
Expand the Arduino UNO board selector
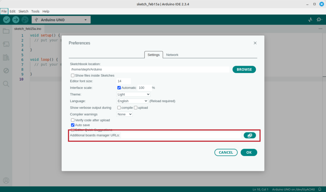pos(61,20)
